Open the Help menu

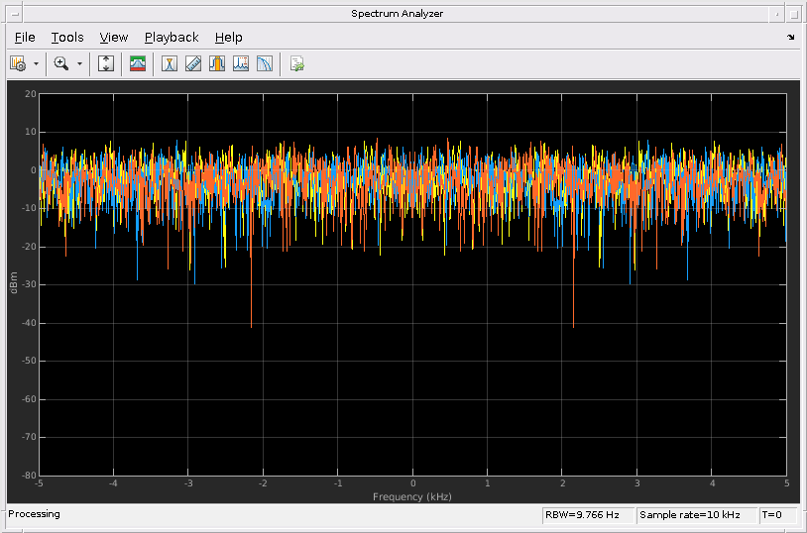(x=228, y=38)
